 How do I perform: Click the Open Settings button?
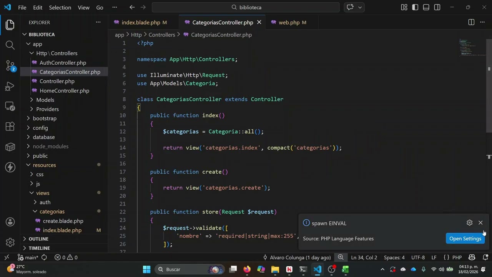click(465, 239)
